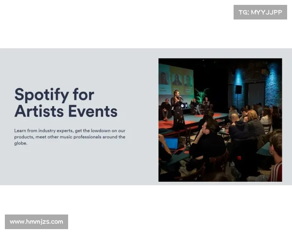
Task: Click the green plant on the stage
Action: click(x=201, y=95)
